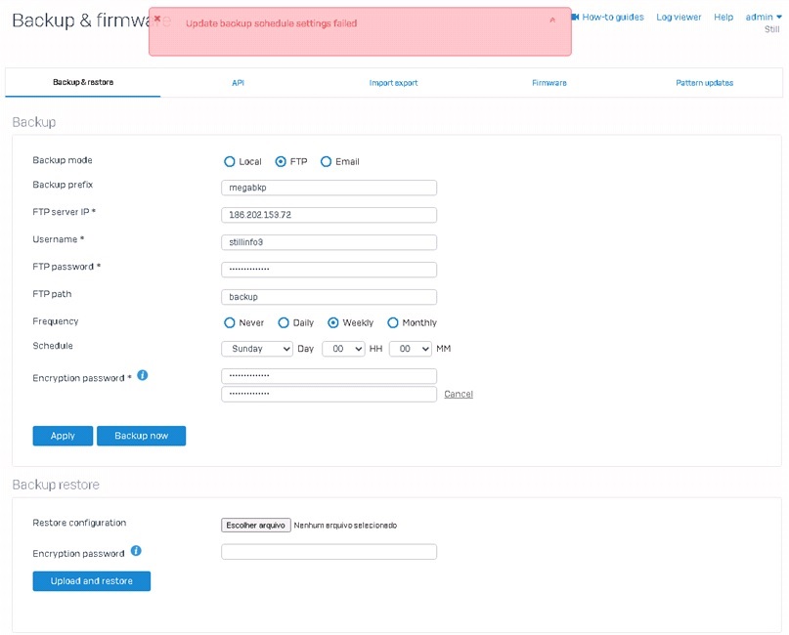Switch to the API tab

[238, 83]
